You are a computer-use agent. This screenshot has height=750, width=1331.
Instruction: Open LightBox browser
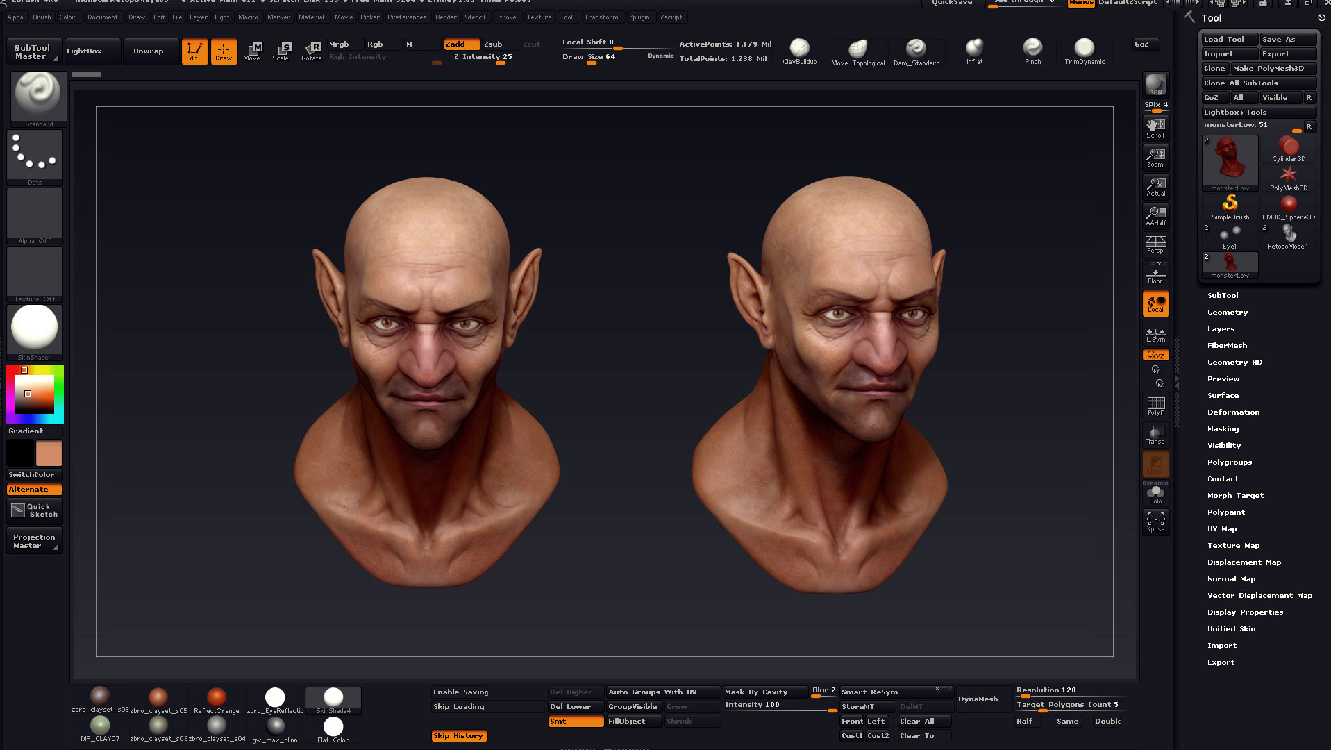(94, 51)
